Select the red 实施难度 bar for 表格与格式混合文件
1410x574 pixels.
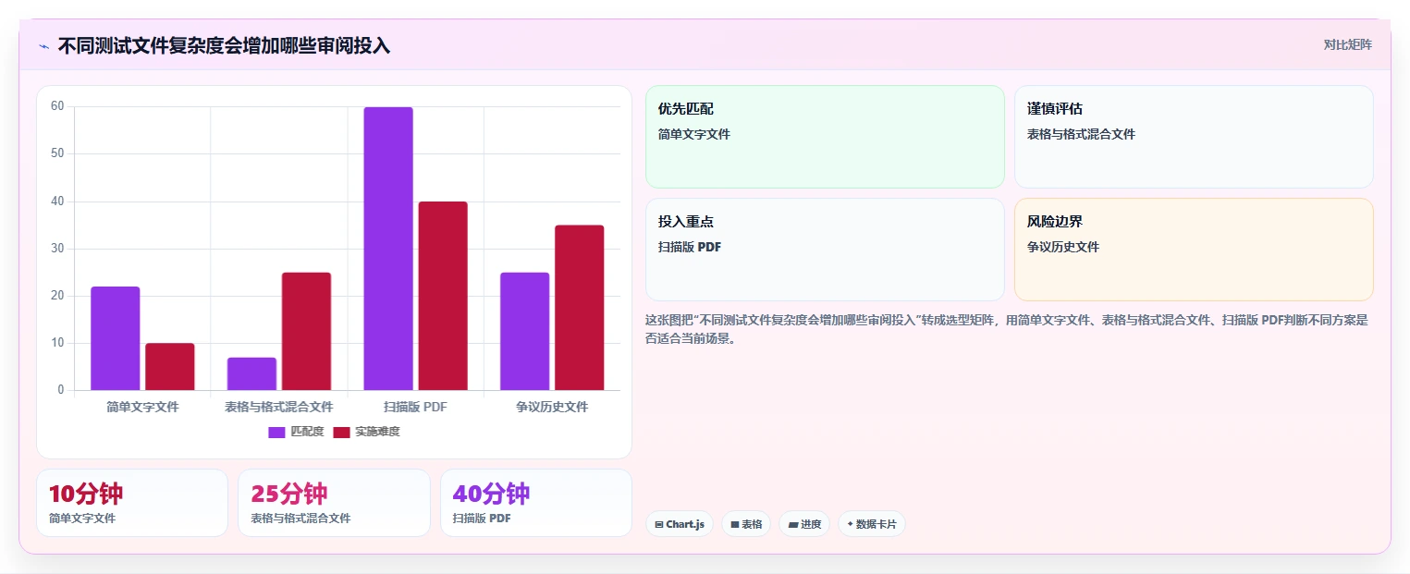click(x=306, y=331)
